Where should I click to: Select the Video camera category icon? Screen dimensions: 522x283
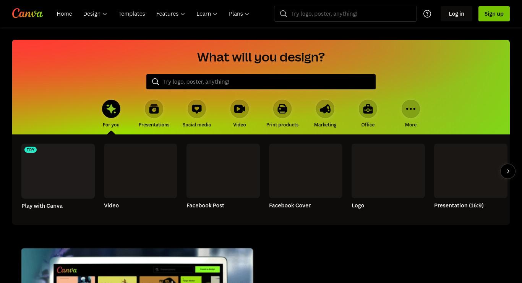point(240,109)
